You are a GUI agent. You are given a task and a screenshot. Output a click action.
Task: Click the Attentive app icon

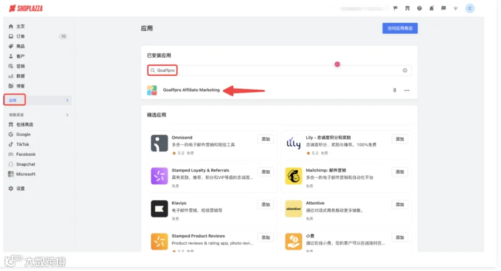(x=293, y=209)
